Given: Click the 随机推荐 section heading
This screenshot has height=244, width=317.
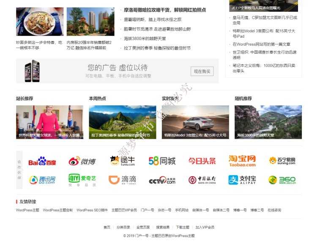Looking at the screenshot, I should tap(243, 99).
